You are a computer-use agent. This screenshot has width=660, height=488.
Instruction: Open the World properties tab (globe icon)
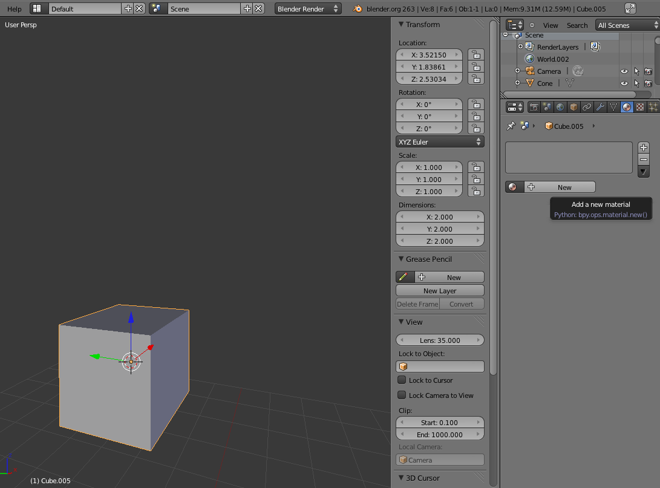[x=560, y=107]
